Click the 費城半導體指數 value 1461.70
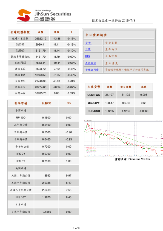The image size is (163, 231). pyautogui.click(x=41, y=57)
